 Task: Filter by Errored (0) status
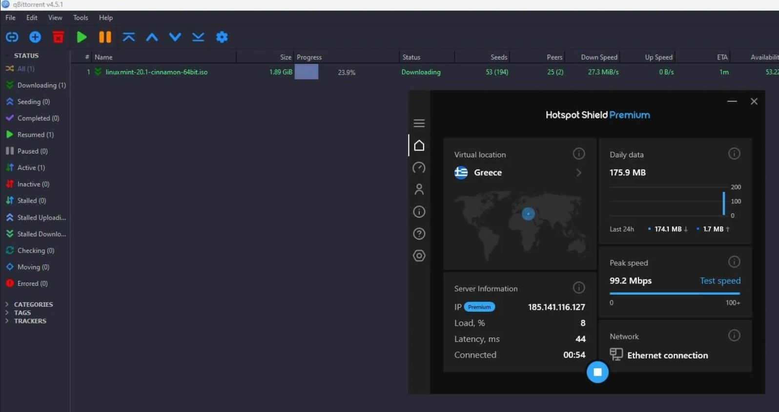(26, 283)
